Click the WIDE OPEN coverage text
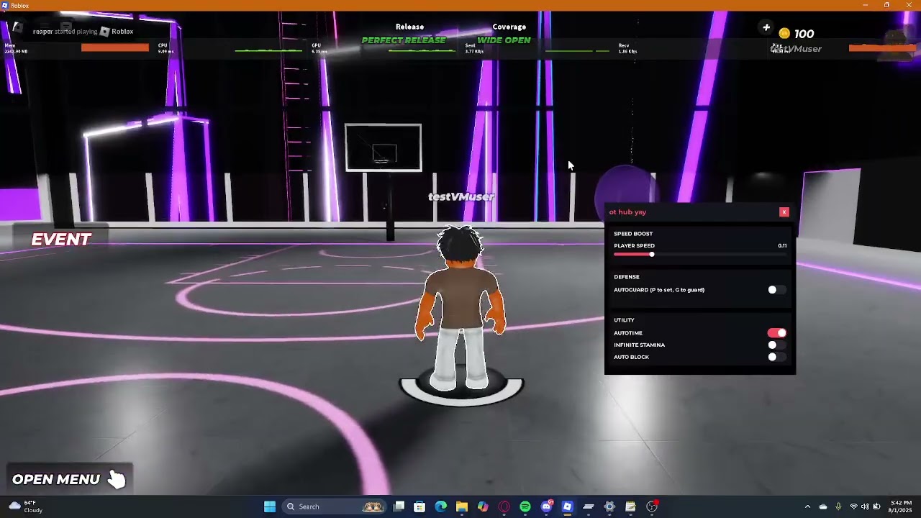 [x=504, y=40]
